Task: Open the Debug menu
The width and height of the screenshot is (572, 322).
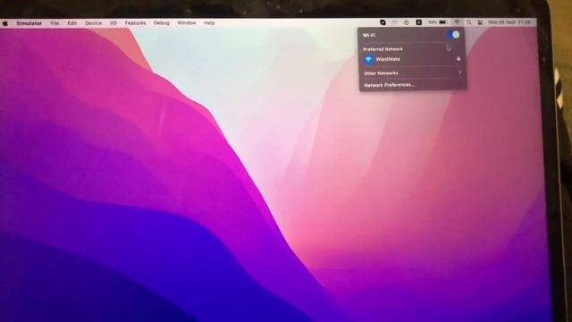Action: [x=162, y=23]
